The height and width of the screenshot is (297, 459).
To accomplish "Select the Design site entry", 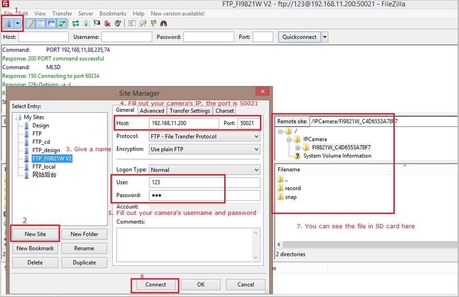I will 40,125.
